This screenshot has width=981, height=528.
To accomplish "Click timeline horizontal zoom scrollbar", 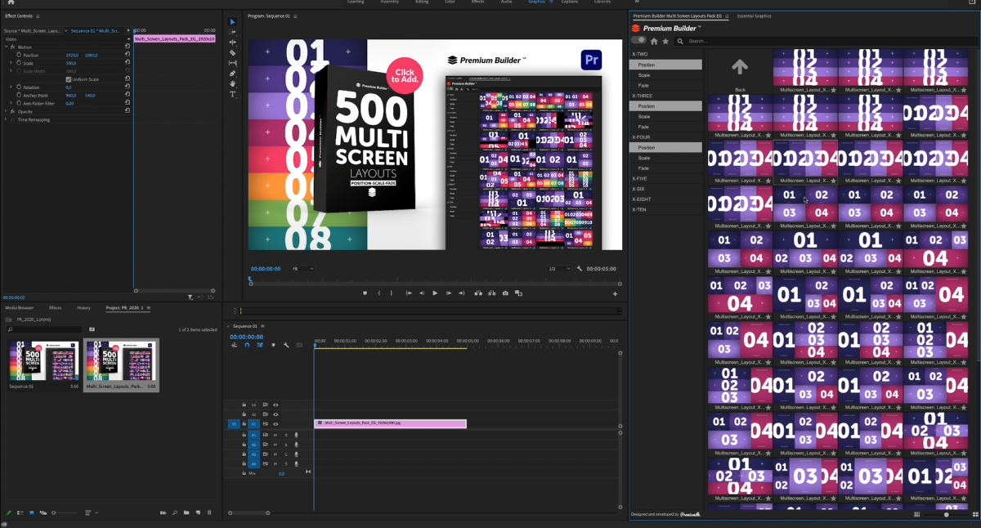I will (249, 512).
